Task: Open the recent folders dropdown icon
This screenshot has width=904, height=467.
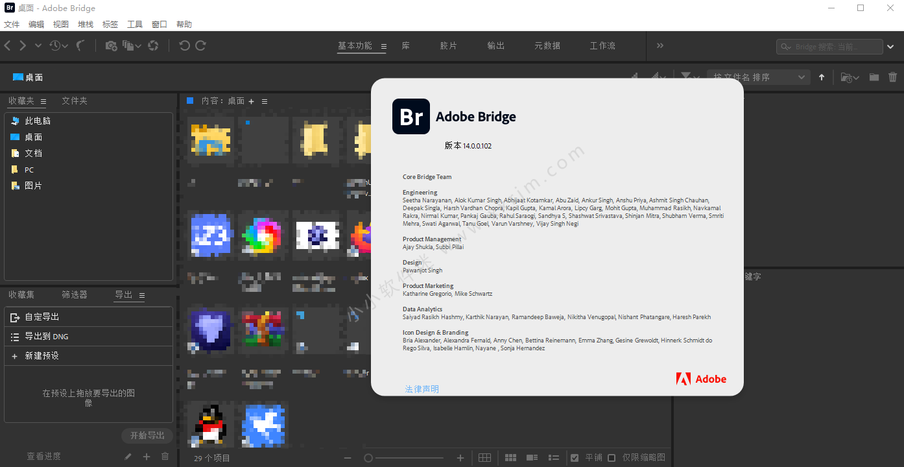Action: [850, 77]
